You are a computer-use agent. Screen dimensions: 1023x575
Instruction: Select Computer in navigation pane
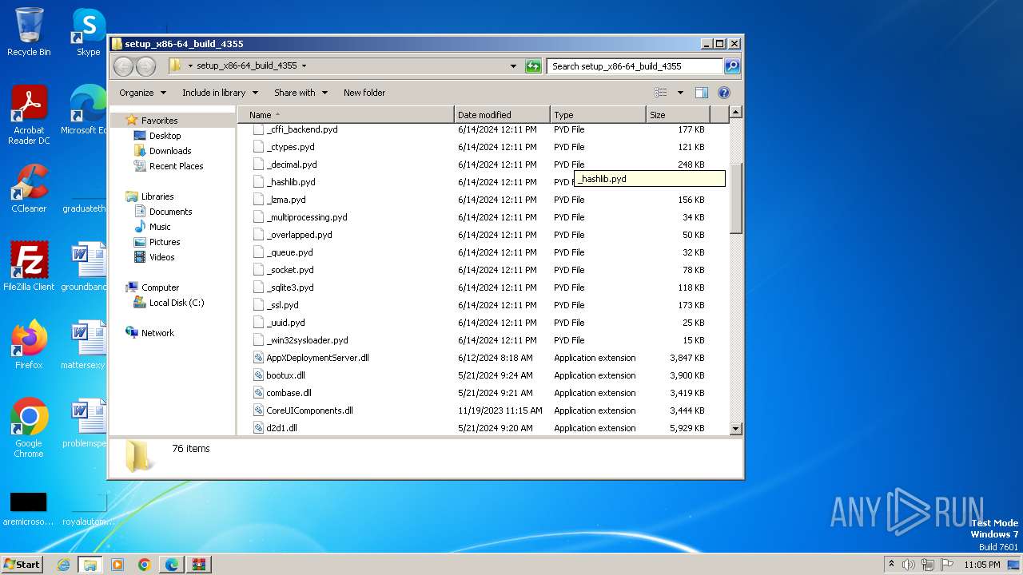click(x=160, y=287)
